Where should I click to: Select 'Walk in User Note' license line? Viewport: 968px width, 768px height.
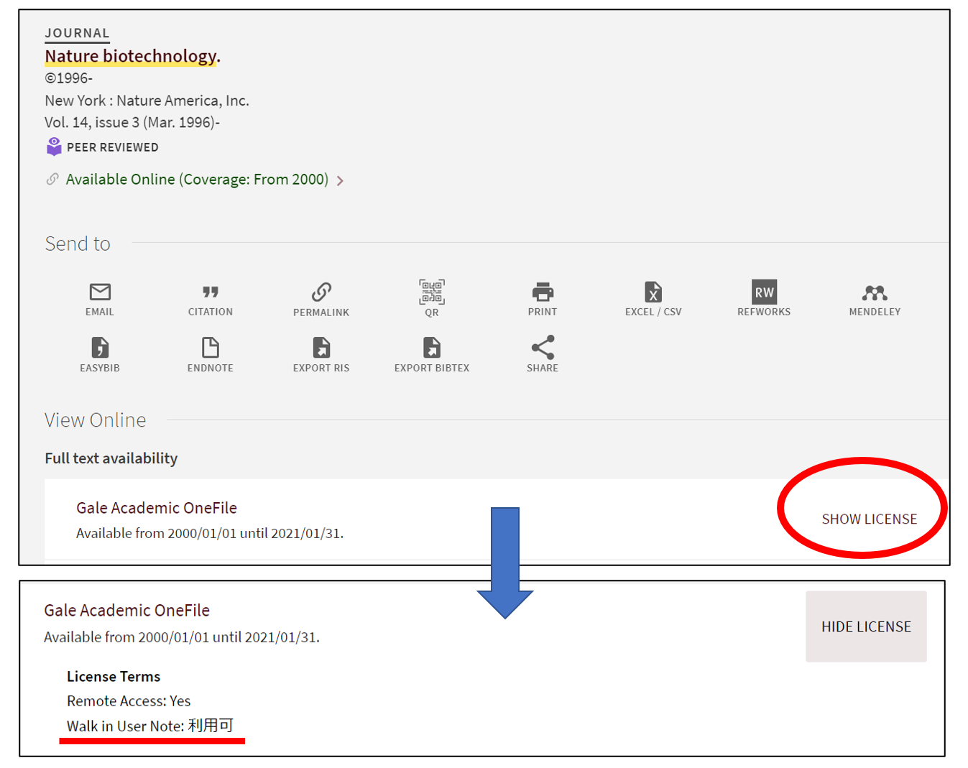[150, 726]
